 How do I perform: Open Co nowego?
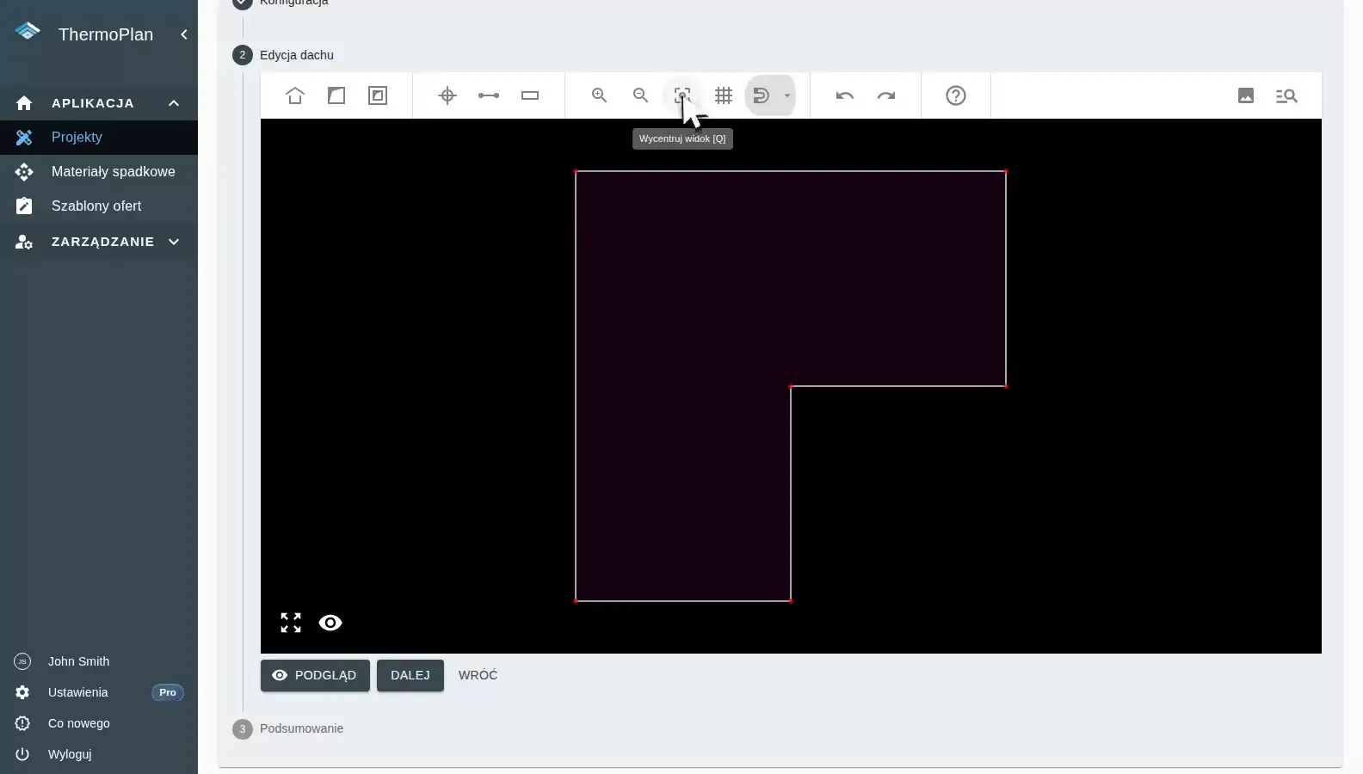(99, 723)
